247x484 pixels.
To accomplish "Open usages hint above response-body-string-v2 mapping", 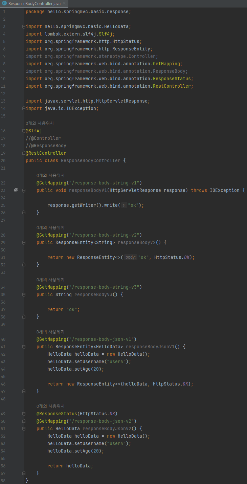I will point(50,227).
